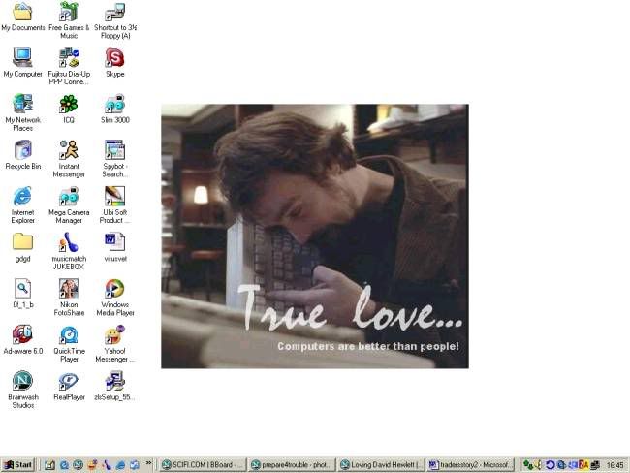Switch to Loving David Hewlett taskbar window
The height and width of the screenshot is (473, 630).
point(381,465)
